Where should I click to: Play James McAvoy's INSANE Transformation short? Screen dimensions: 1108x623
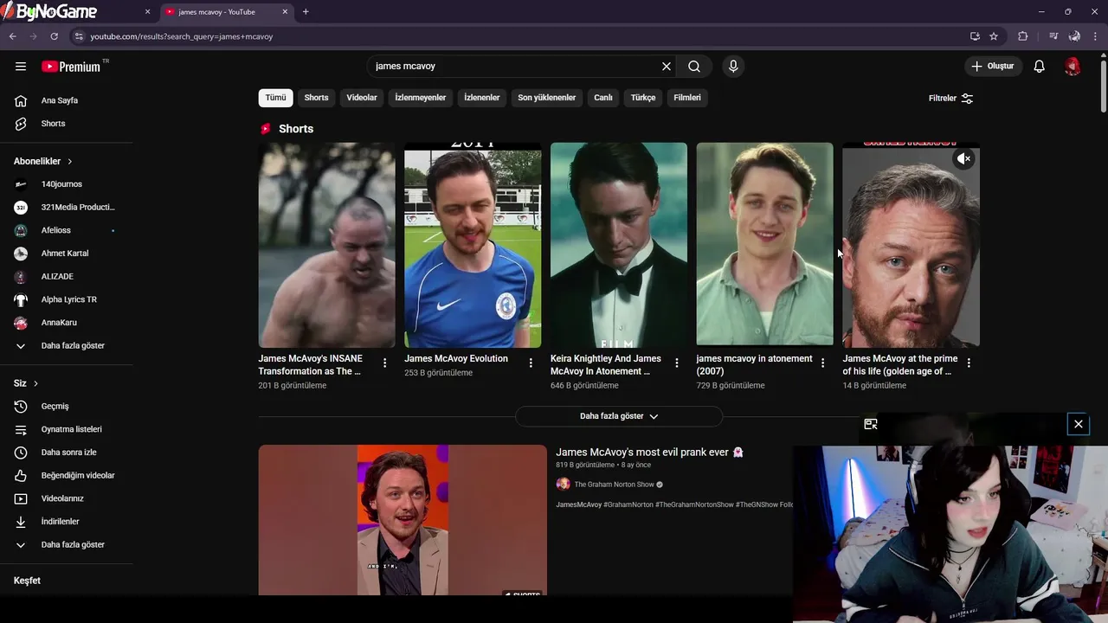(x=326, y=245)
